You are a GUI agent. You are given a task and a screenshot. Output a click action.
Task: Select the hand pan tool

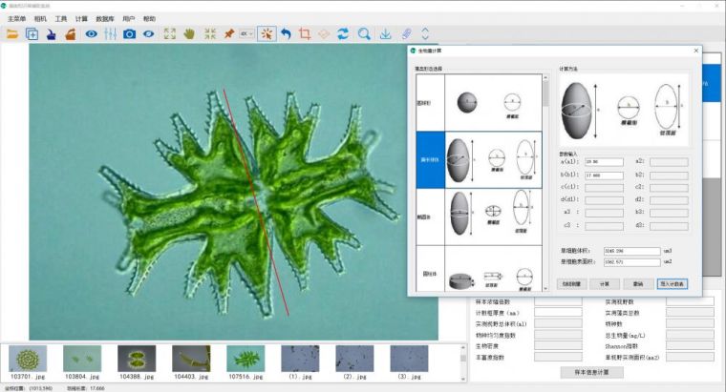pyautogui.click(x=189, y=33)
